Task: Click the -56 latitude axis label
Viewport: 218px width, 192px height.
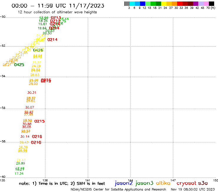Action: pos(3,108)
